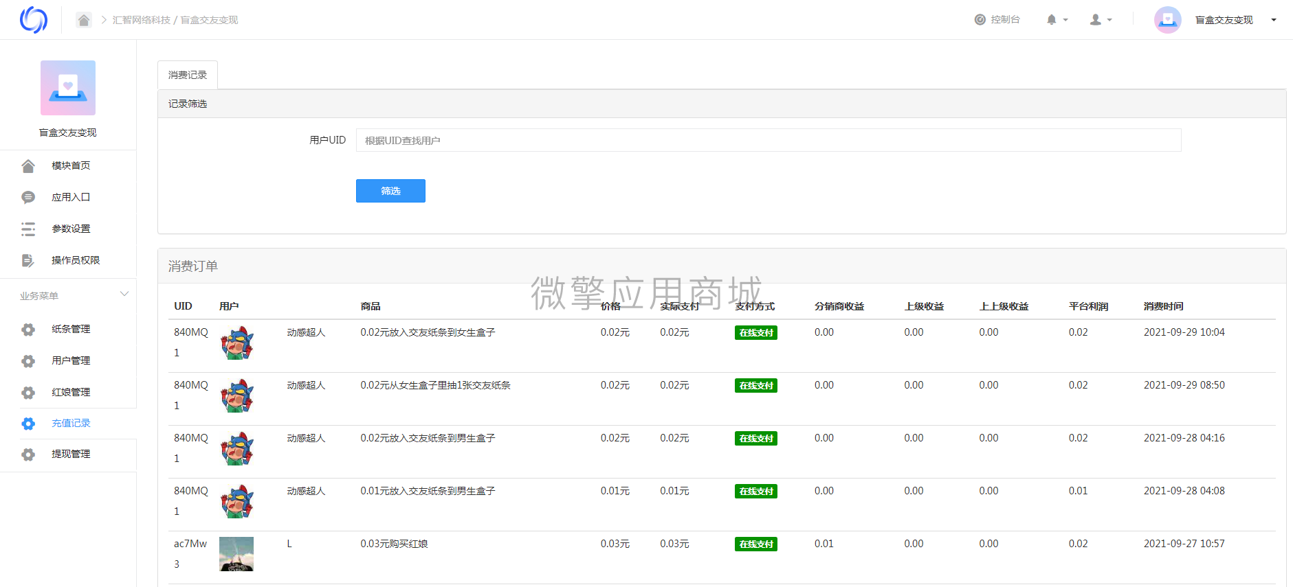The width and height of the screenshot is (1293, 587).
Task: Open 纸条管理 menu item
Action: 71,329
